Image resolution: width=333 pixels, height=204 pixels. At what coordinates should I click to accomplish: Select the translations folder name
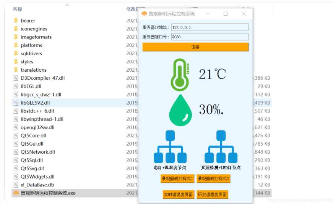pos(34,70)
